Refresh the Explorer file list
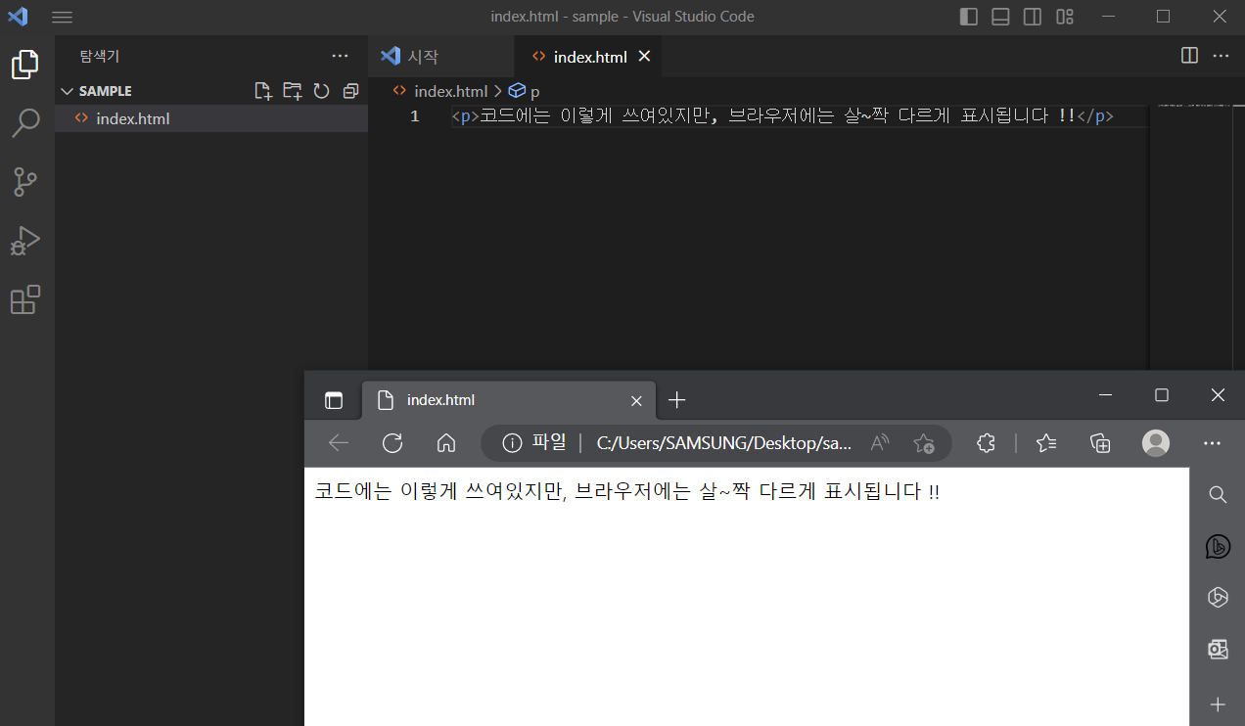 (321, 91)
